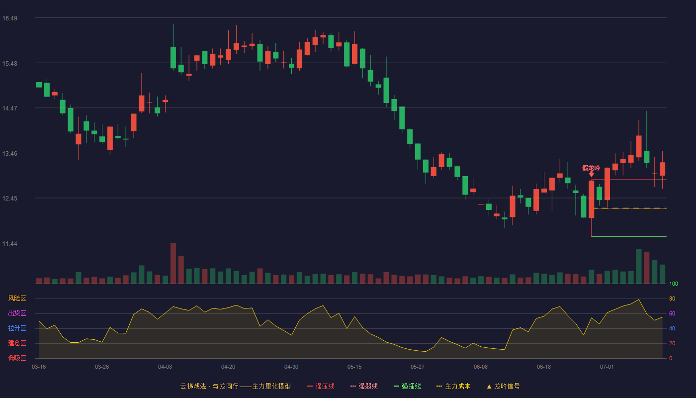
Task: Click the 60 indicator scale value
Action: tap(672, 313)
